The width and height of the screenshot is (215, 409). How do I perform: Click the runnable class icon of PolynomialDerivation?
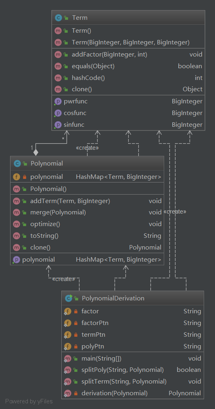pos(69,298)
